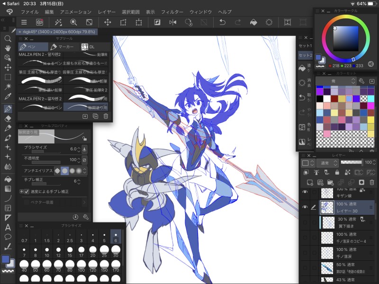
Task: Hide レイヤー 30 with its eye icon
Action: click(x=305, y=207)
